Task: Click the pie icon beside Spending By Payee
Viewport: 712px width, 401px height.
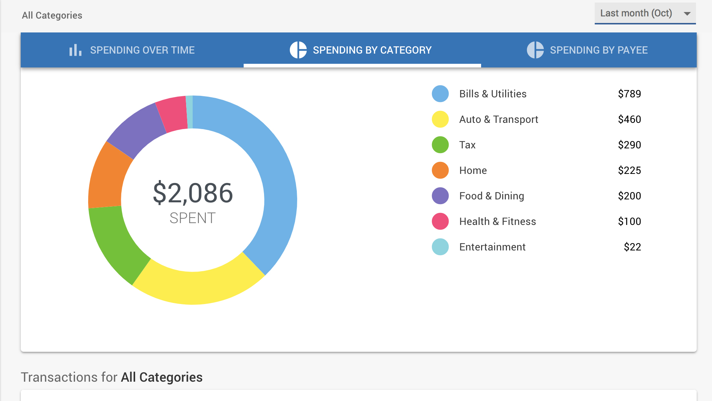Action: (535, 50)
